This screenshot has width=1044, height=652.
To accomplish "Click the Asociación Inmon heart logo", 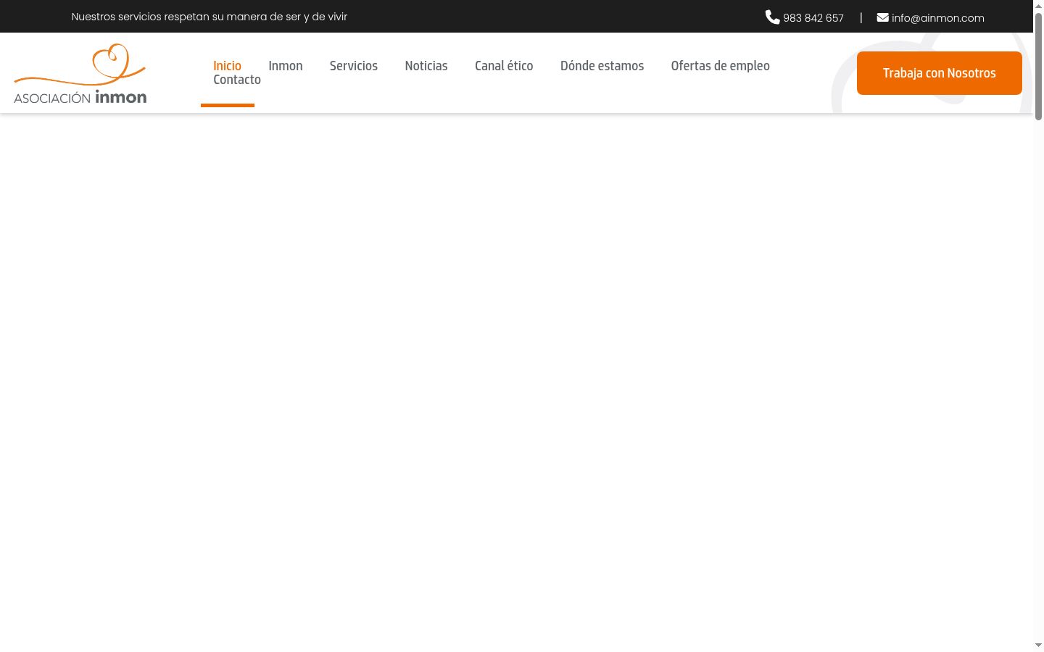I will (x=80, y=74).
